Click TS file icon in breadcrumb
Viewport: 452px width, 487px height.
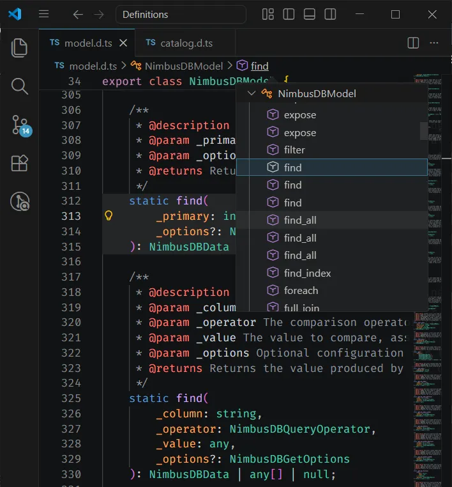pyautogui.click(x=59, y=66)
